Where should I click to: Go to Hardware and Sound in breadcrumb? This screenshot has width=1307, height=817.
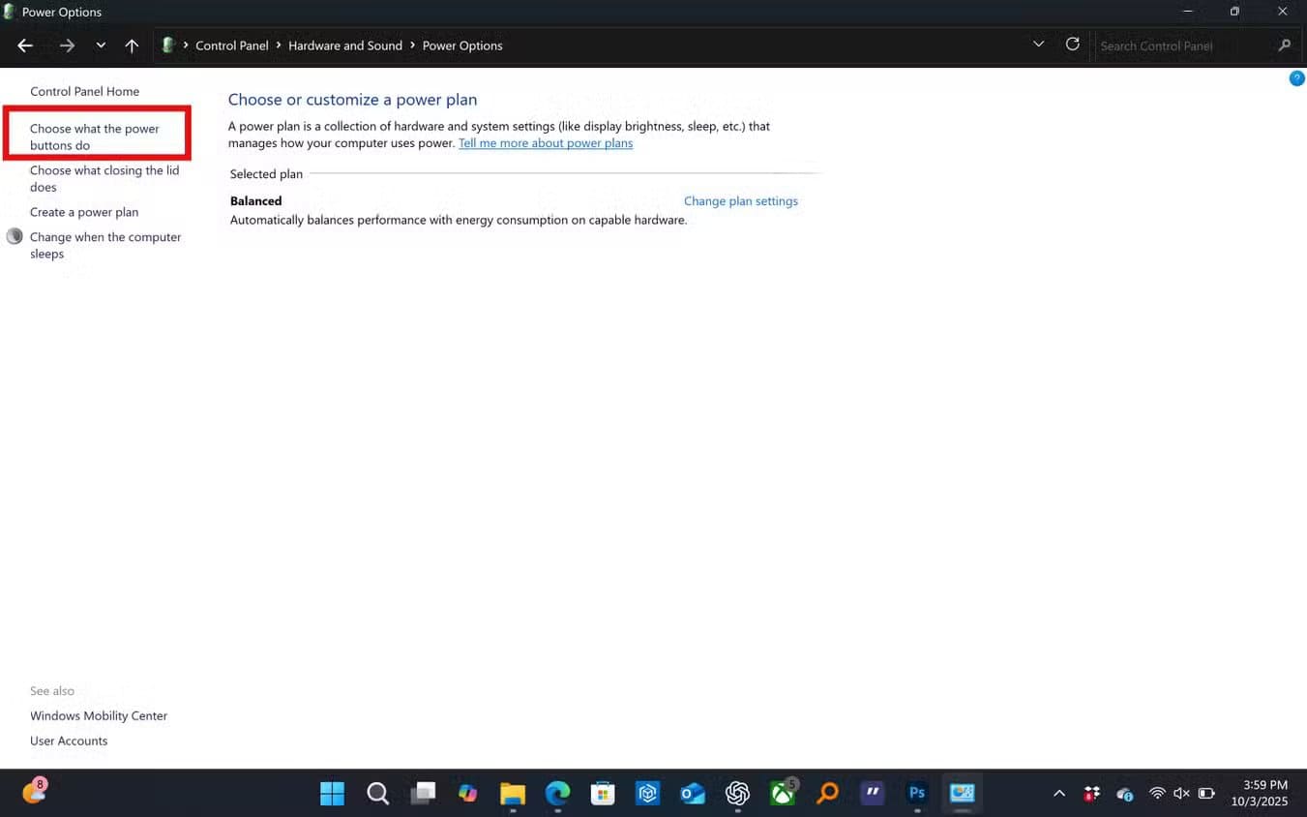click(344, 45)
